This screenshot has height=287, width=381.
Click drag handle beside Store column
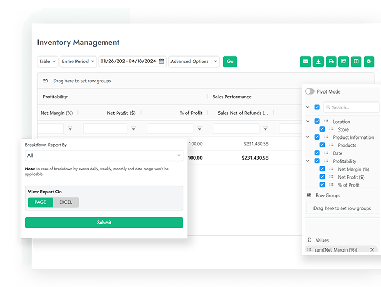(x=331, y=129)
